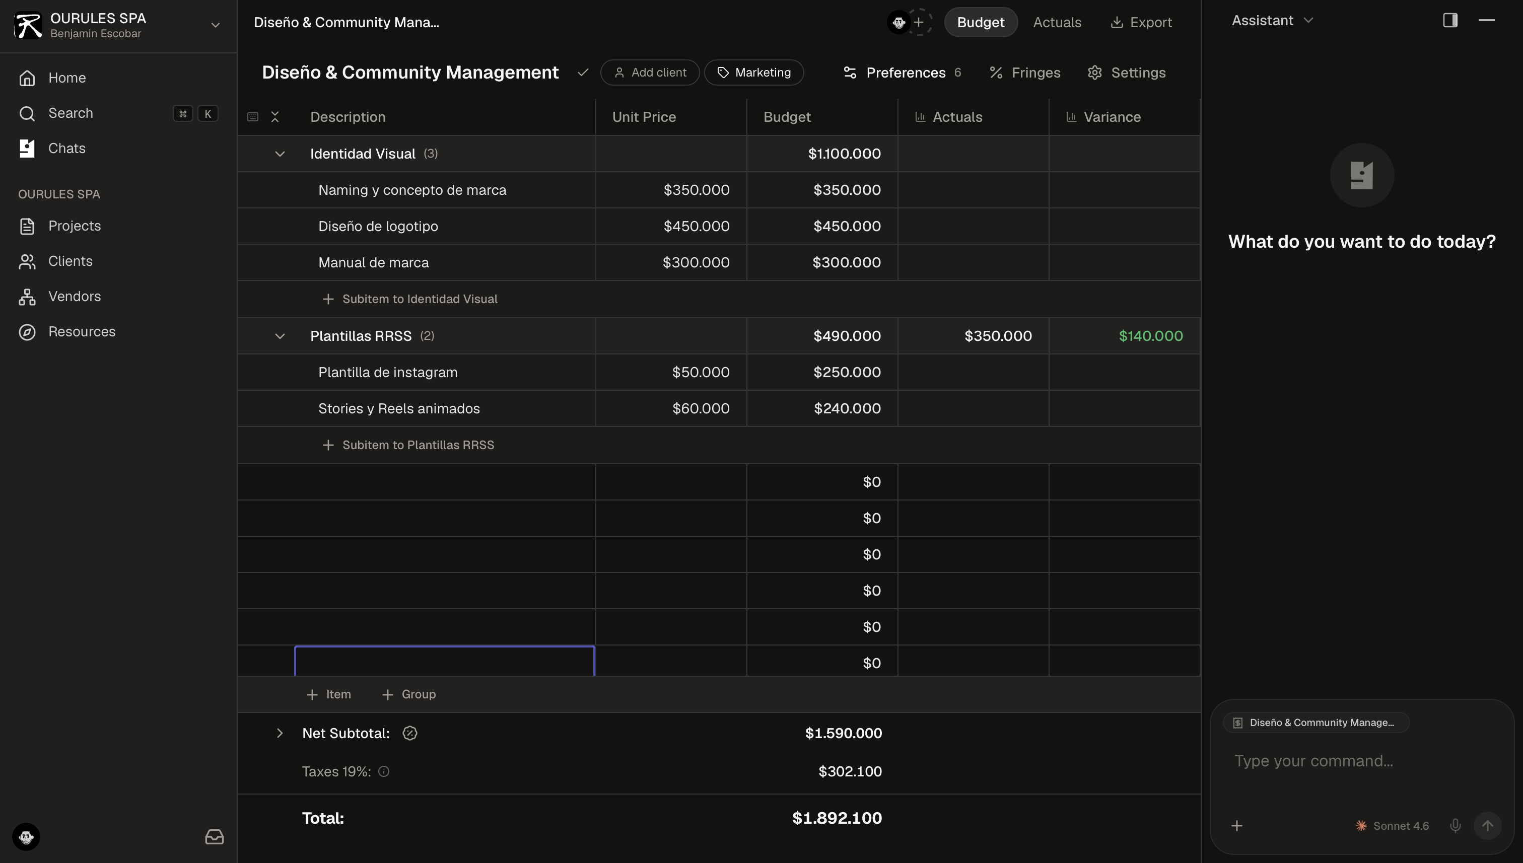Open Preferences panel

click(x=902, y=73)
